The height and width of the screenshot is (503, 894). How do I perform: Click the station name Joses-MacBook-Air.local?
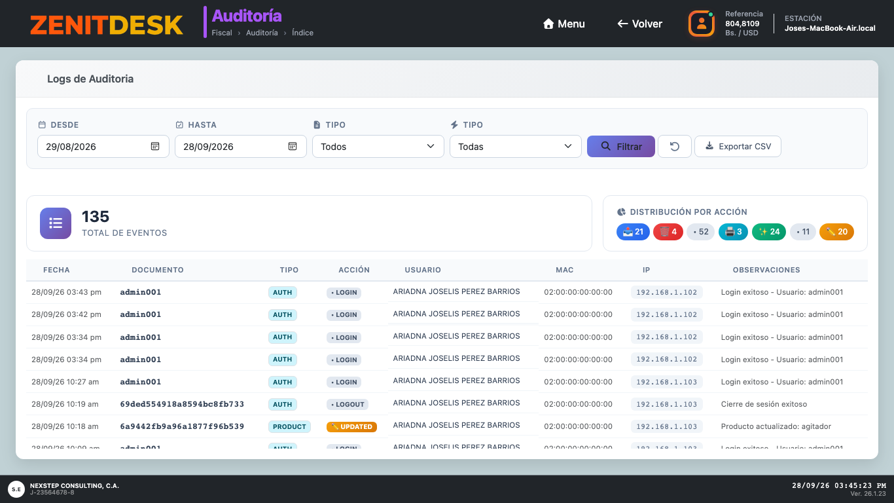tap(830, 28)
